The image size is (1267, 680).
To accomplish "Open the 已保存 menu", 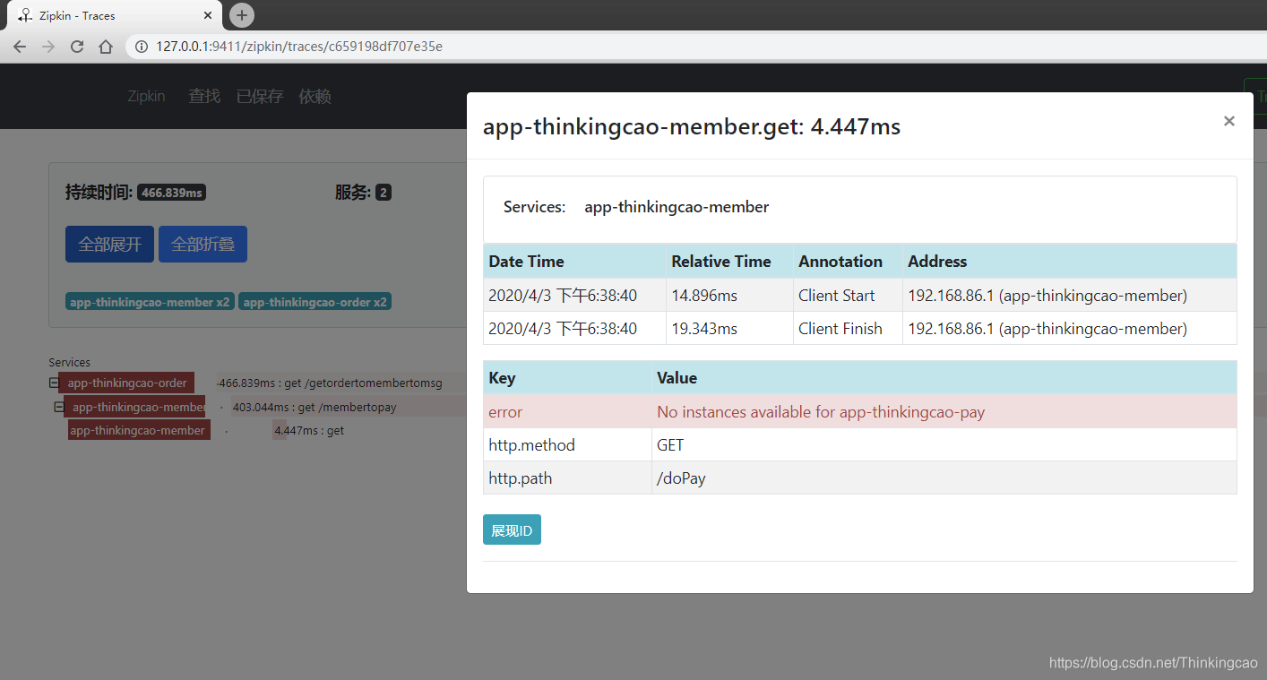I will click(x=260, y=96).
